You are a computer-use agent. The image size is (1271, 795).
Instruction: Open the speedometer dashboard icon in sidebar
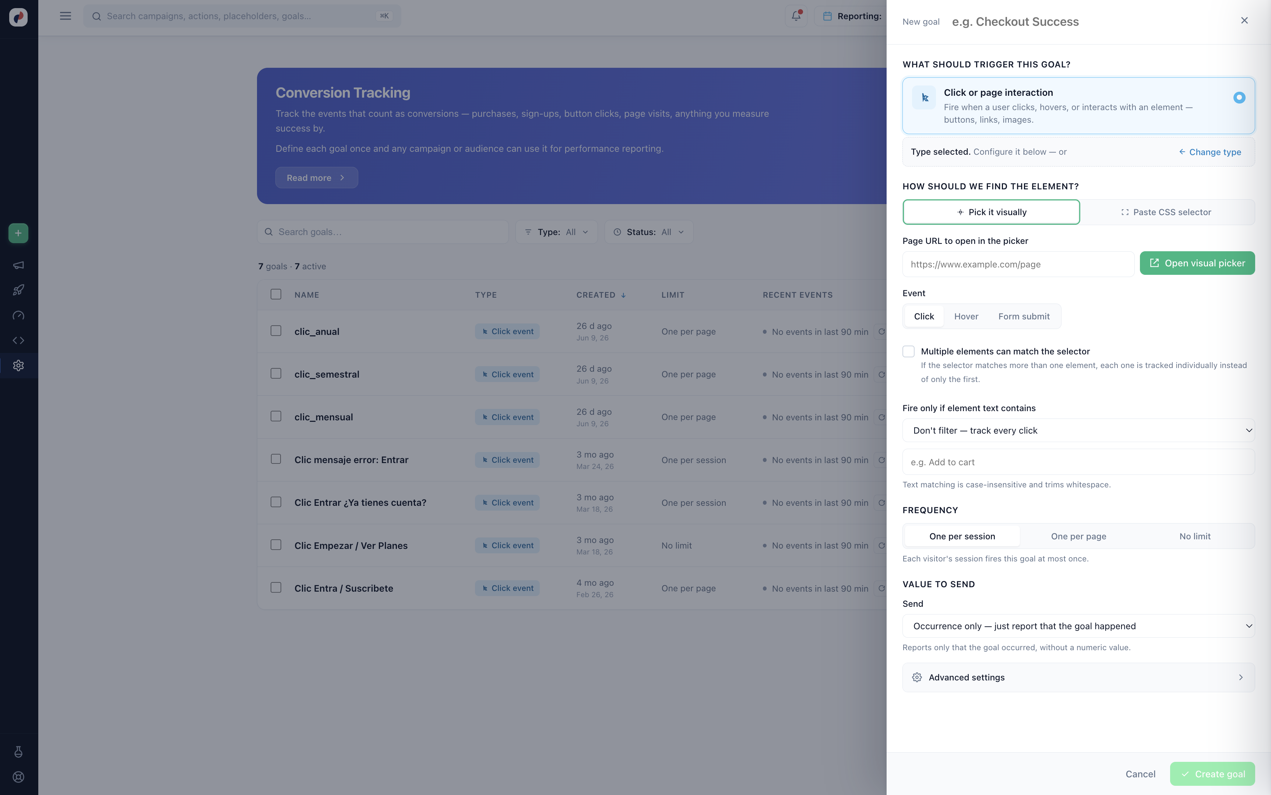pyautogui.click(x=18, y=315)
